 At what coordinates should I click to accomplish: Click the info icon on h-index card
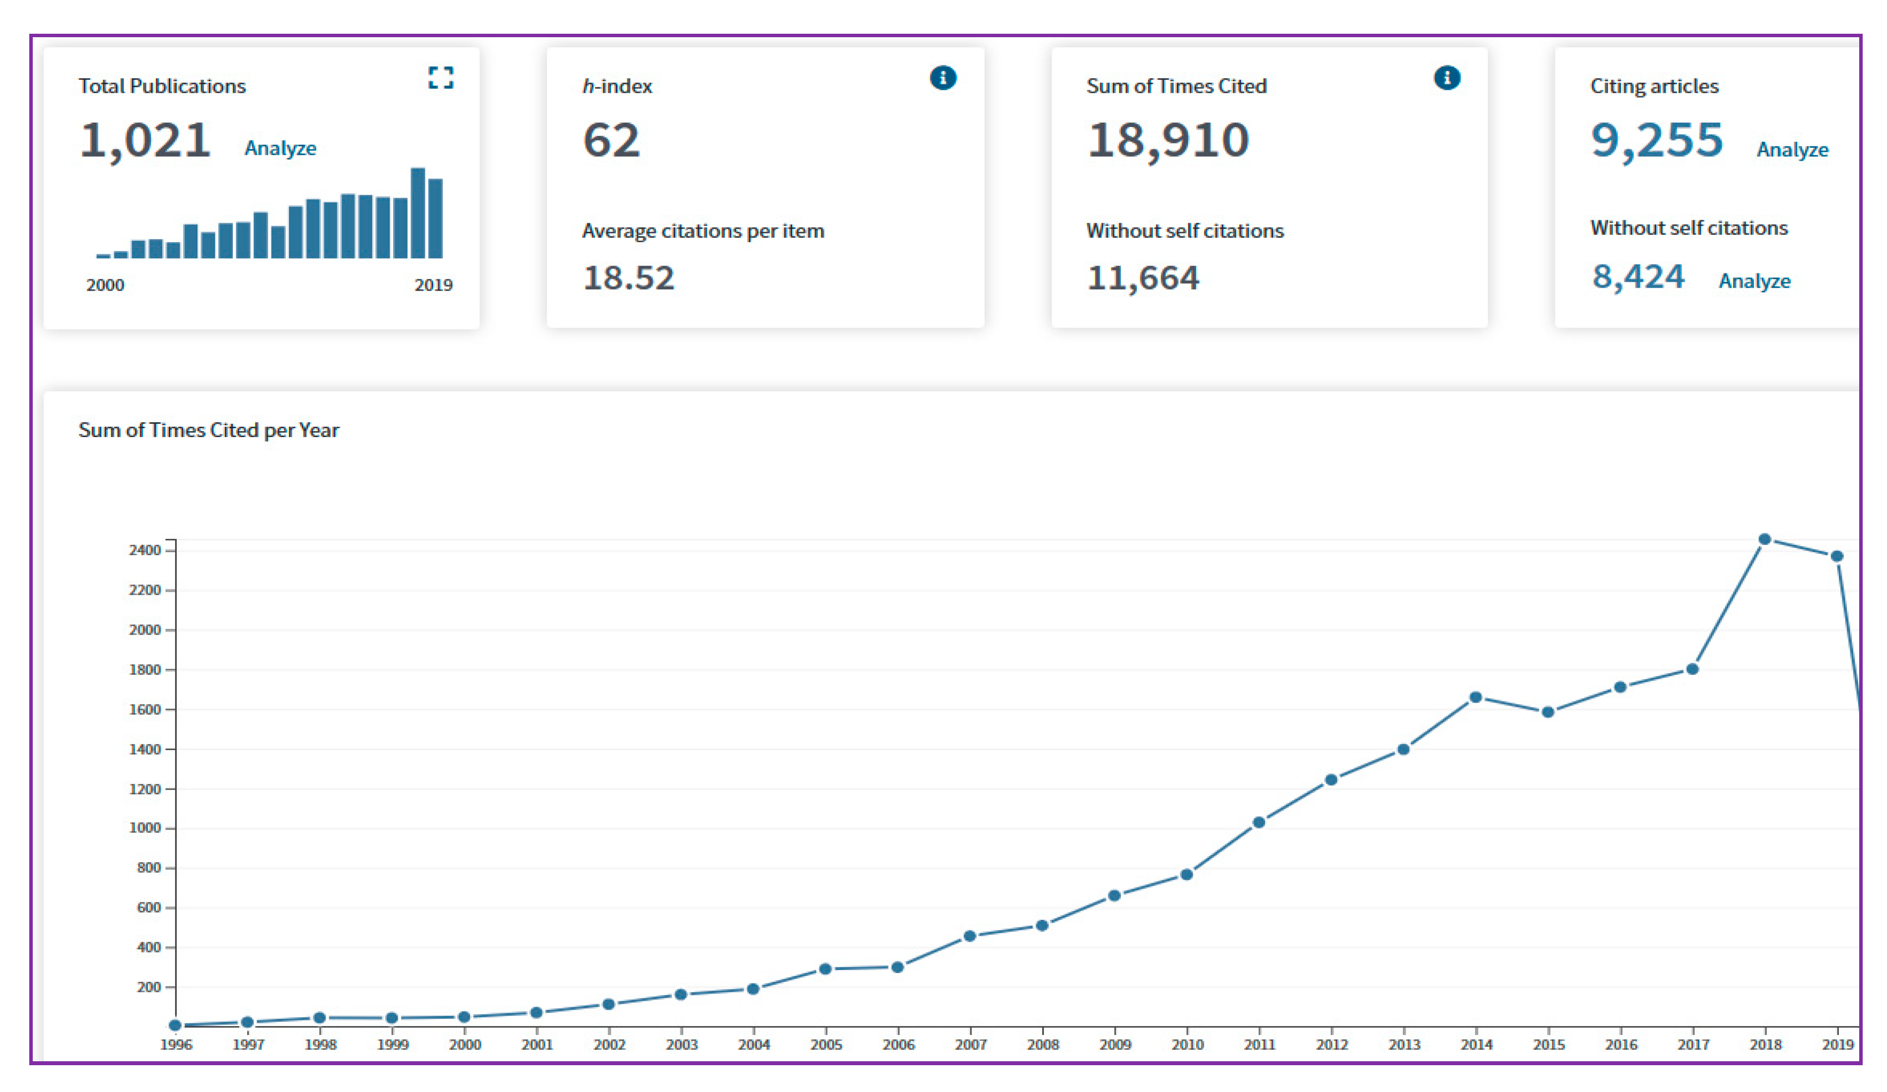click(x=943, y=78)
